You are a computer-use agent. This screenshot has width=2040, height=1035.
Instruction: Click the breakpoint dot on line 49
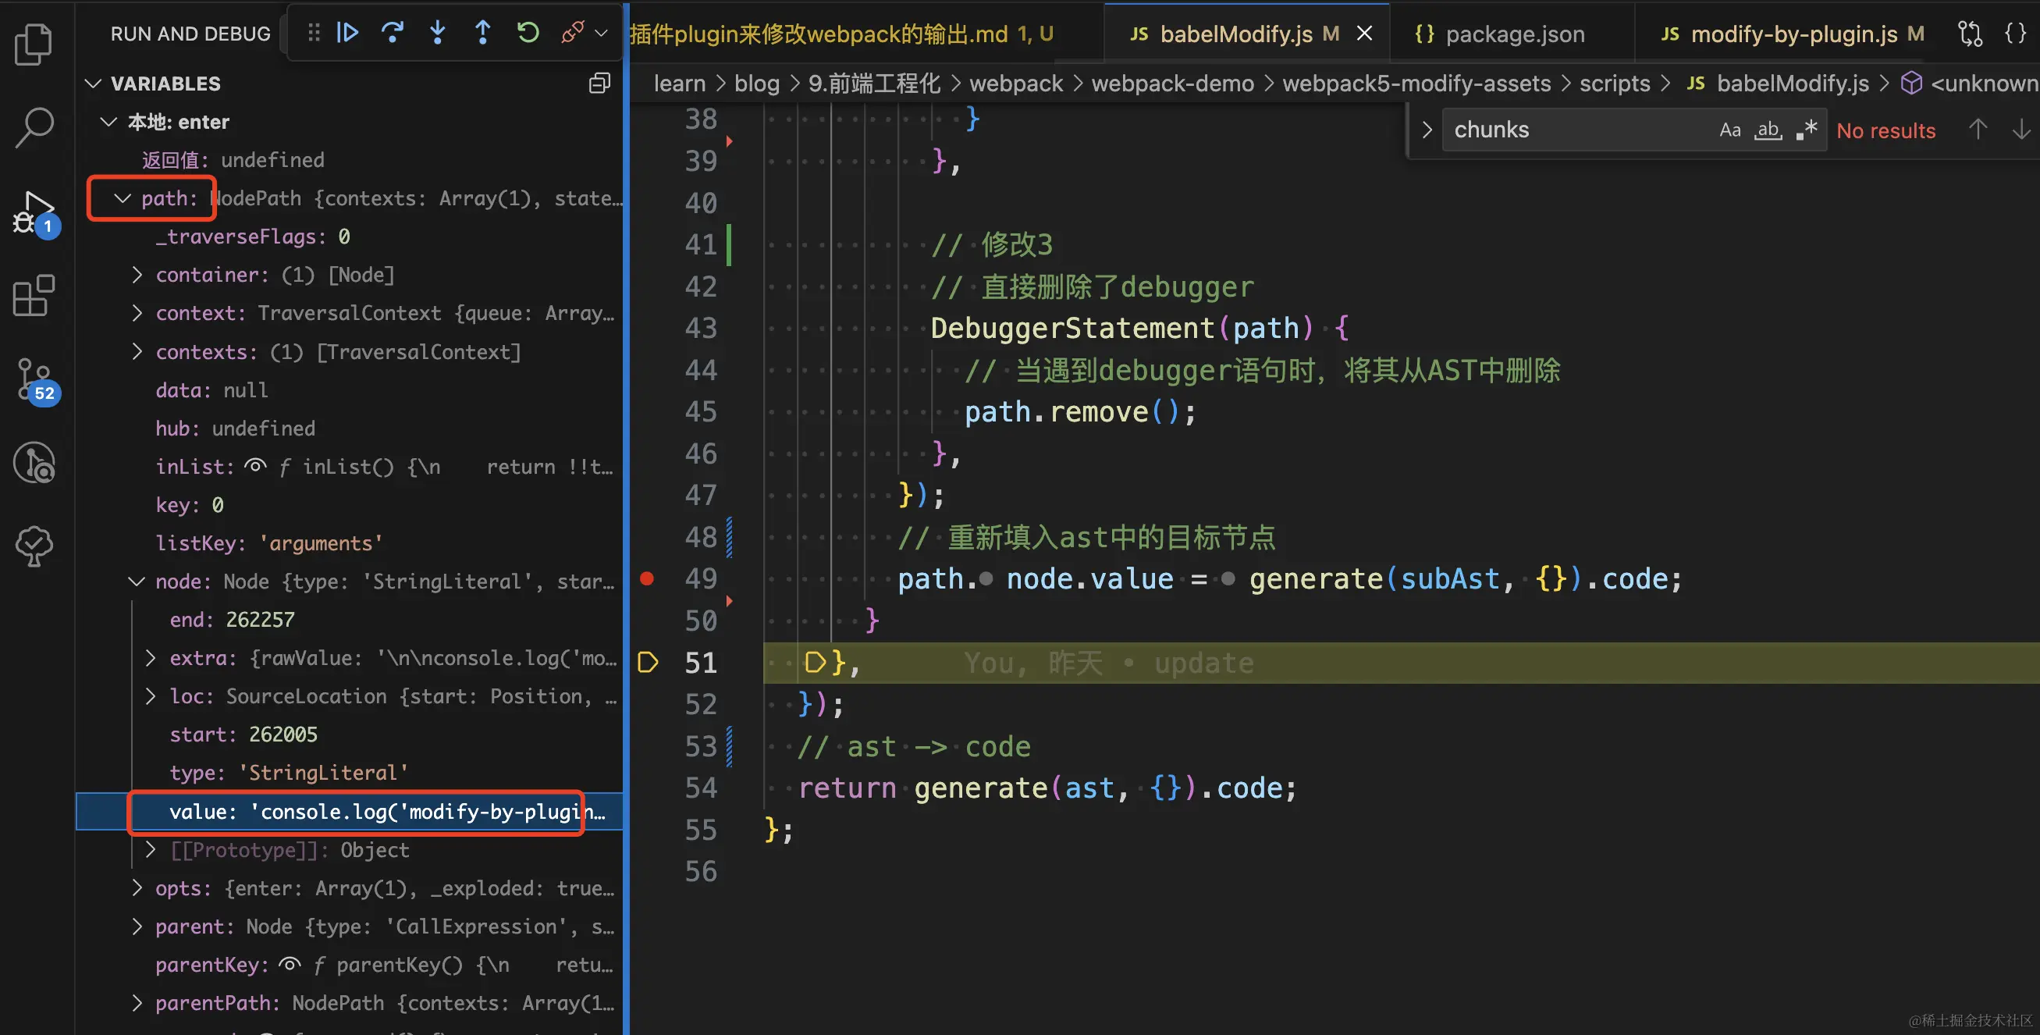coord(647,579)
